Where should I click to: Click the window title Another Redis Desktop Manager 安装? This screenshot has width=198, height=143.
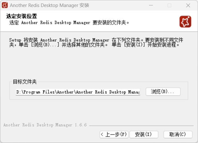(50, 5)
